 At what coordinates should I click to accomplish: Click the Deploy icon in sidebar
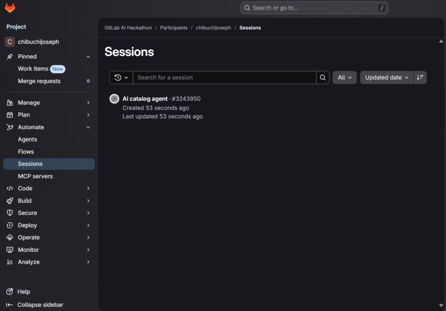pyautogui.click(x=9, y=225)
